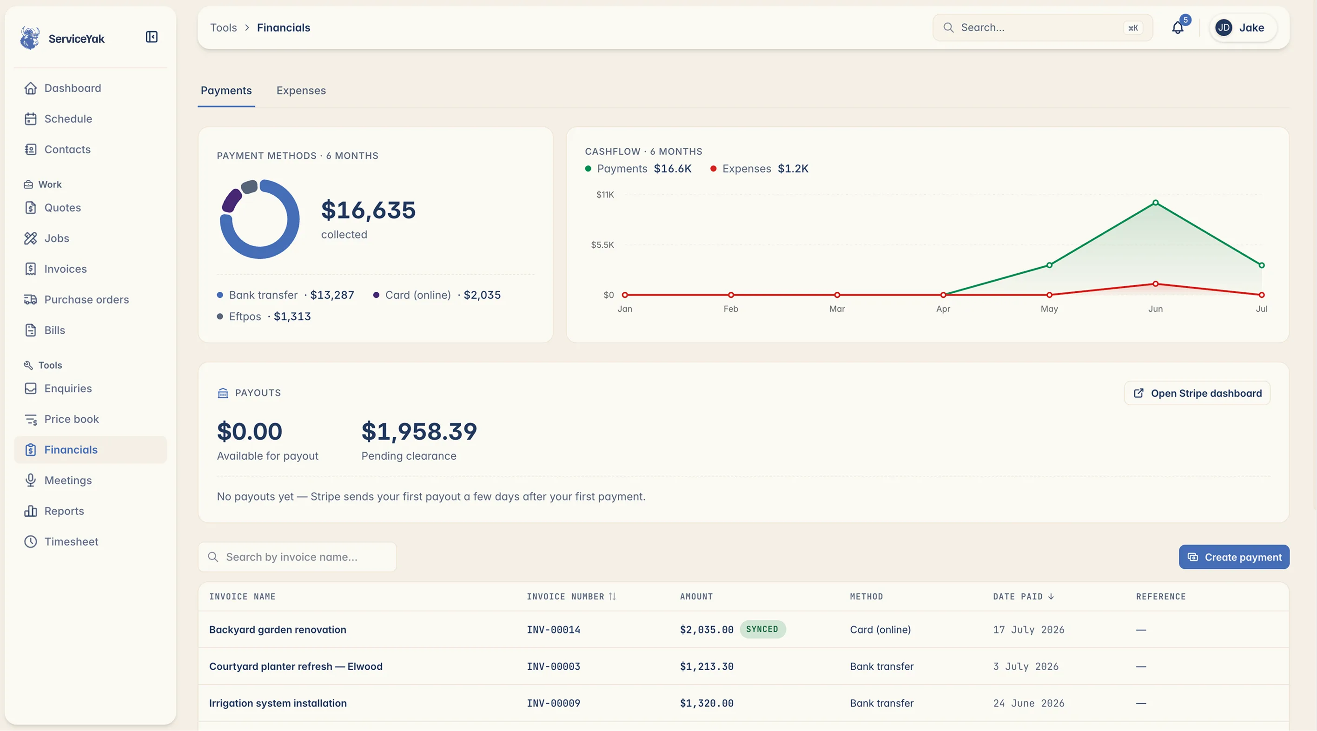1317x731 pixels.
Task: Click the Method column header
Action: pos(867,597)
